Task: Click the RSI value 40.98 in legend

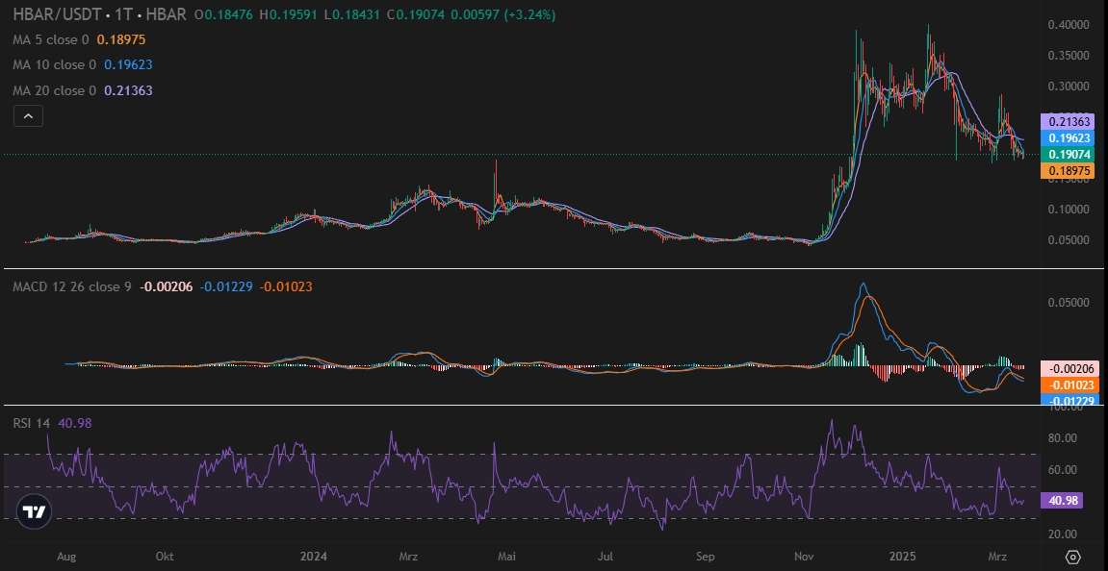Action: [x=74, y=424]
